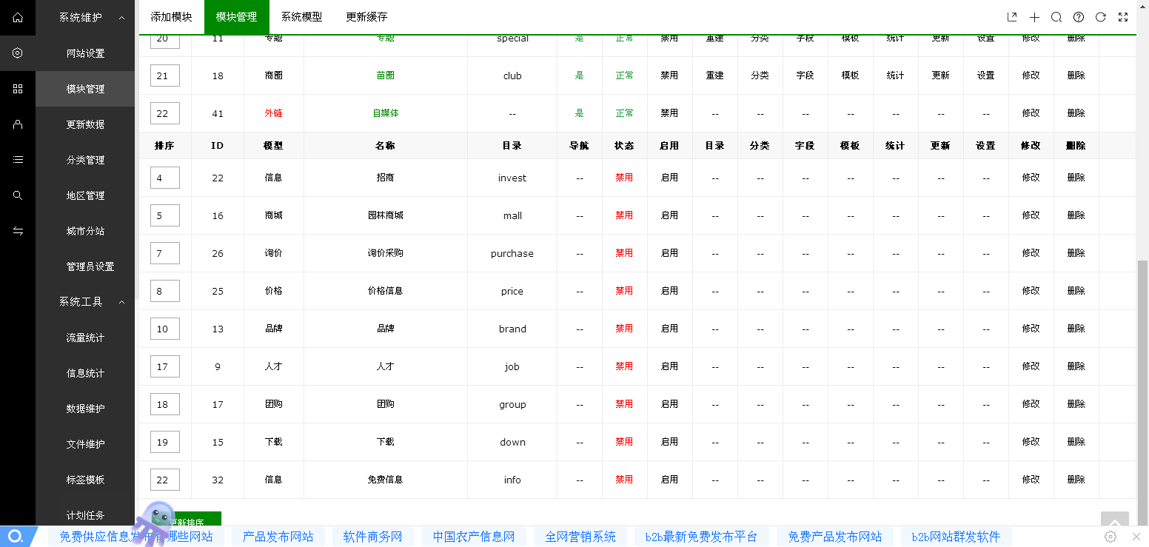Click the open-in-new-window icon at top right
Viewport: 1149px width, 547px height.
click(1012, 17)
